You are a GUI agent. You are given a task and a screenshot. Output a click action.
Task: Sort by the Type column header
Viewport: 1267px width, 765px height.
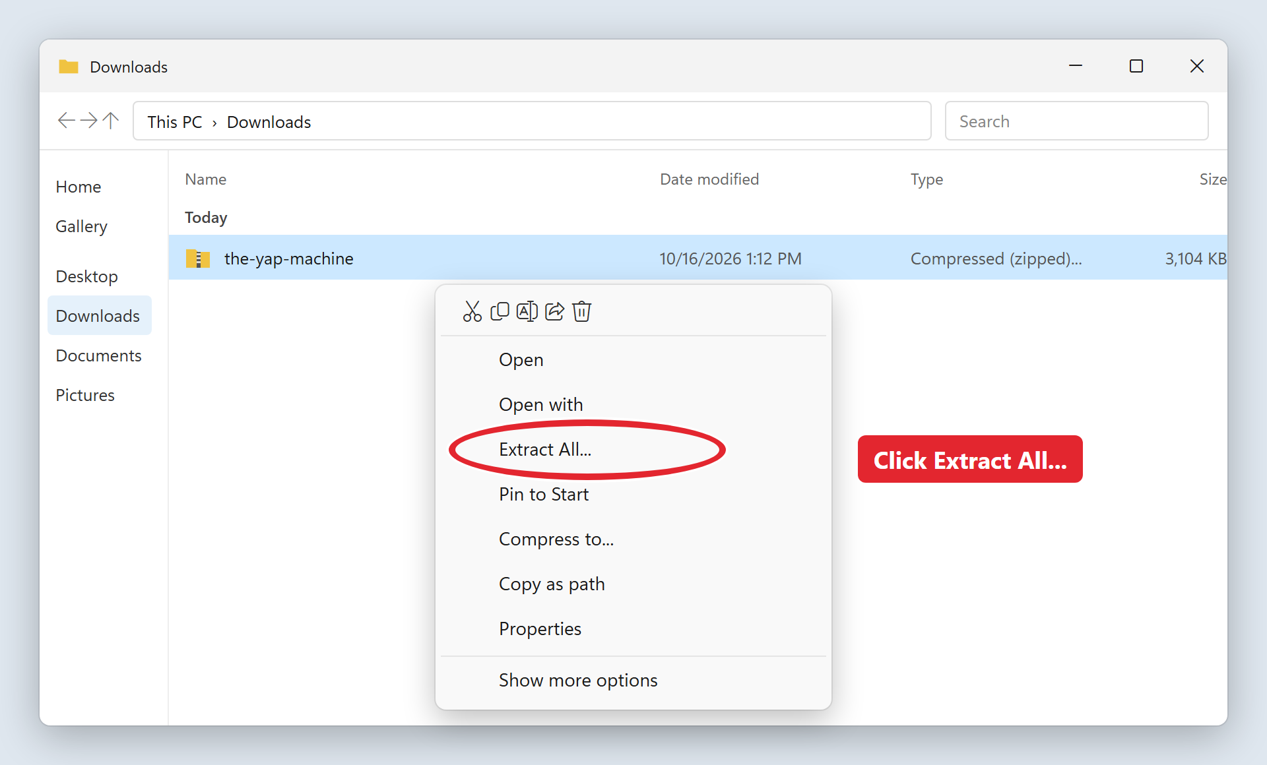click(x=926, y=179)
